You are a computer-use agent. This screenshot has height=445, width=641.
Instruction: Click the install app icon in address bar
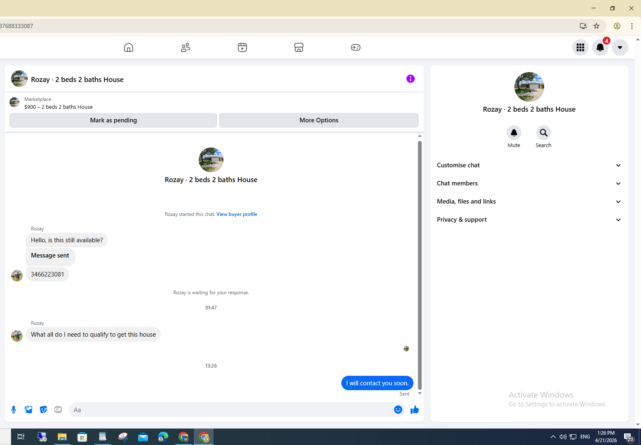coord(583,26)
